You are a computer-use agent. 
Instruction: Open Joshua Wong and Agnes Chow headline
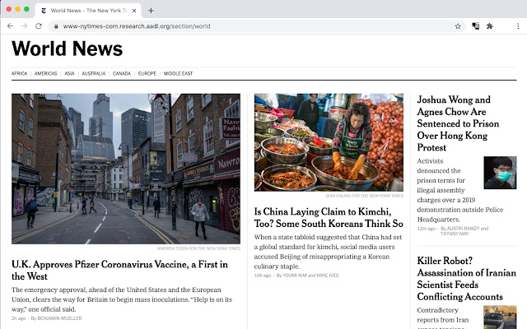click(x=458, y=123)
